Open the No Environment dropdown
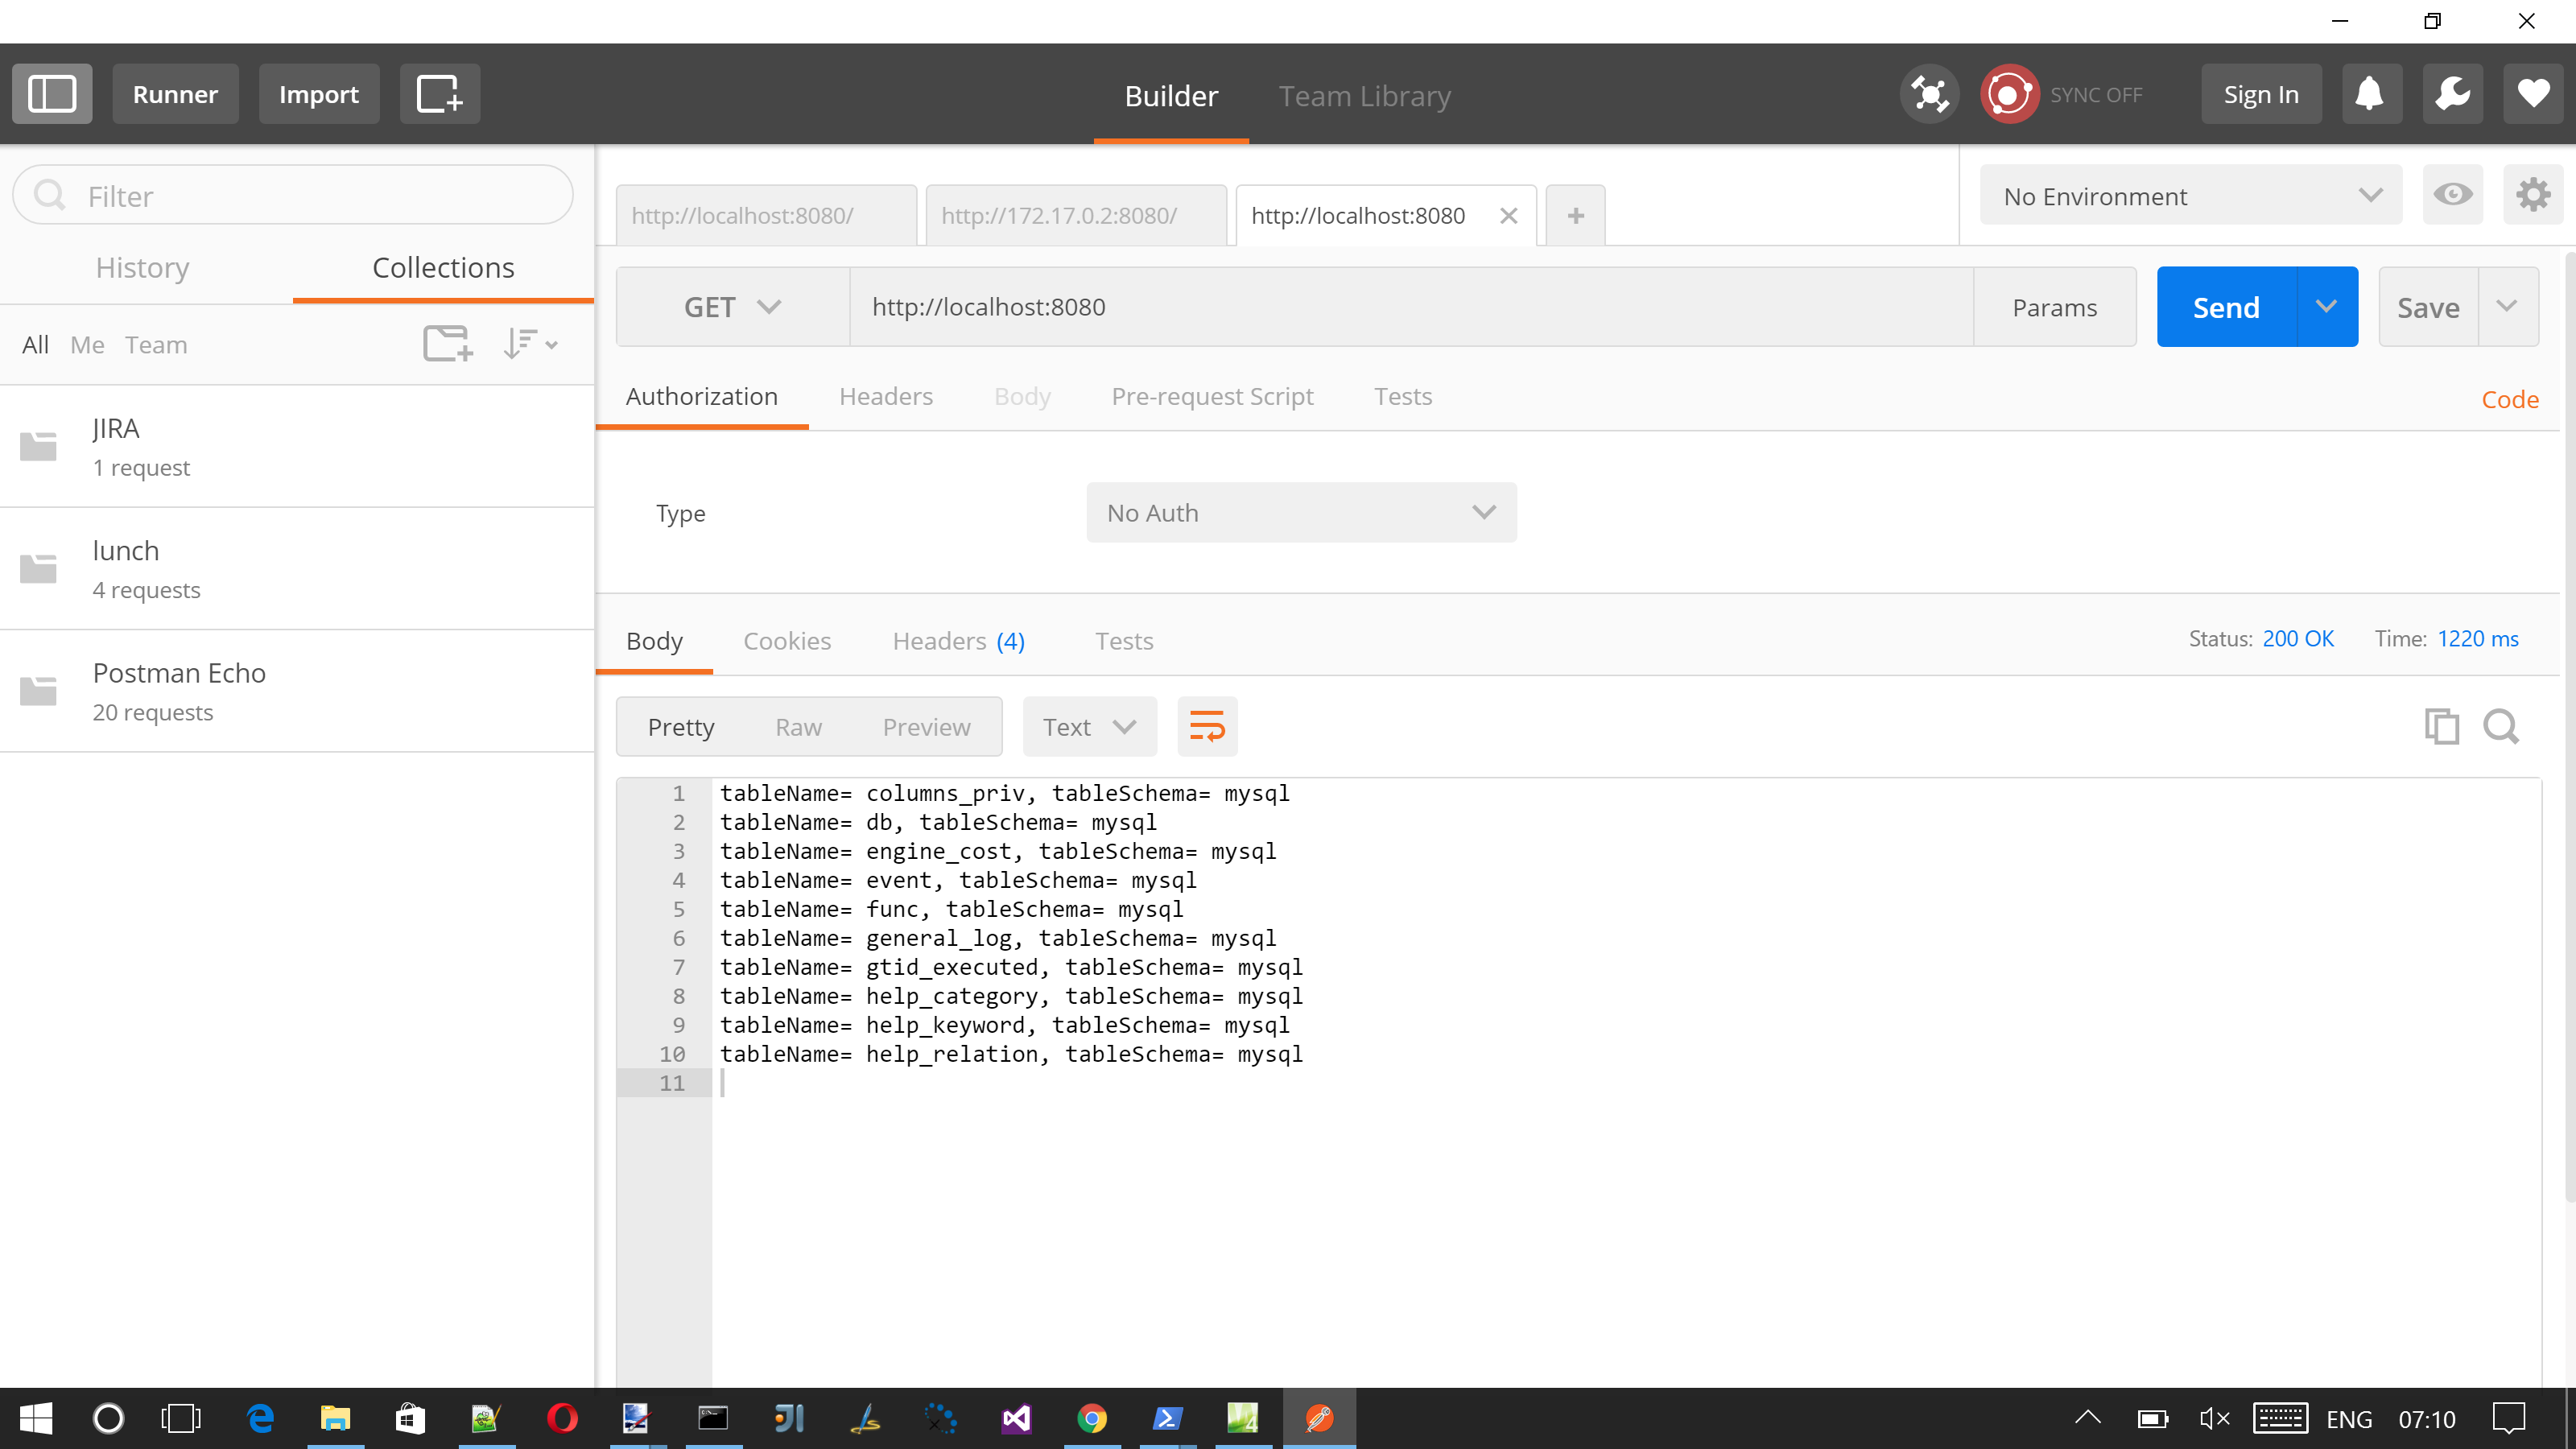The width and height of the screenshot is (2576, 1449). 2190,195
